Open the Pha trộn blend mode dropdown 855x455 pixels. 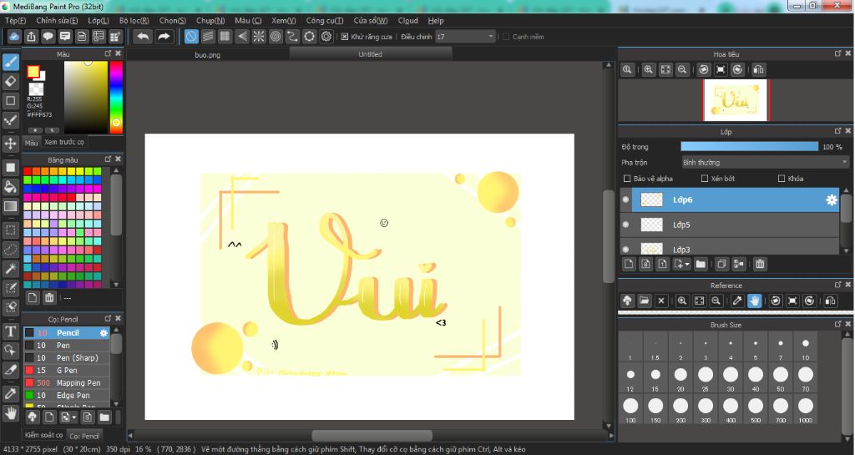[765, 163]
